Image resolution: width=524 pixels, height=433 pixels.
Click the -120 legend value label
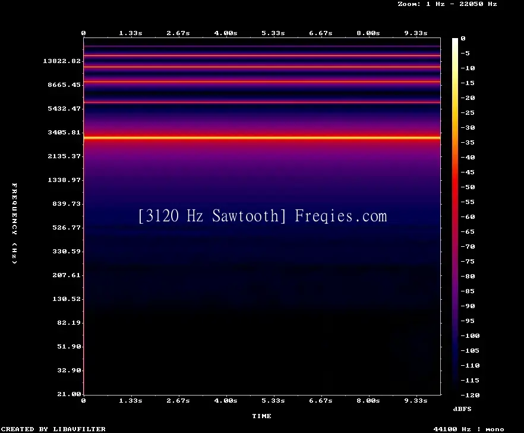coord(470,395)
